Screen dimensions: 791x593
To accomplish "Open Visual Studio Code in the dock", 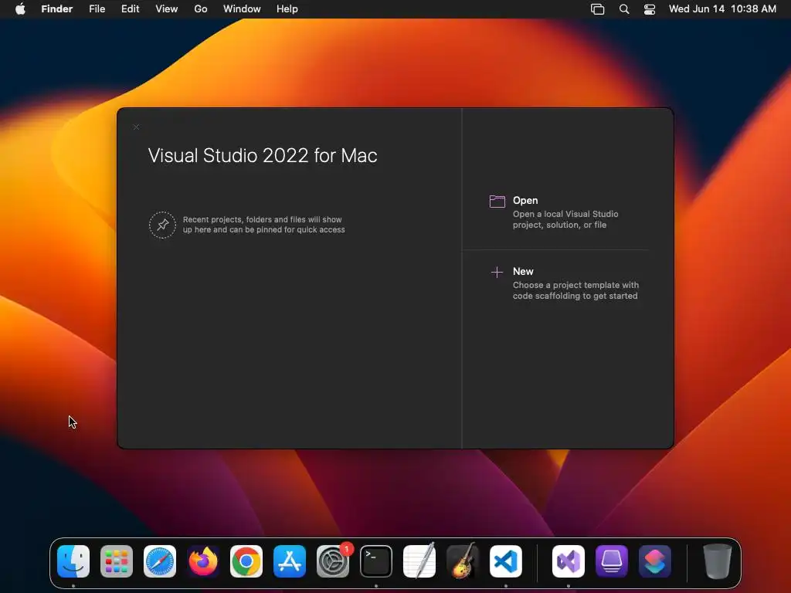I will (x=506, y=561).
